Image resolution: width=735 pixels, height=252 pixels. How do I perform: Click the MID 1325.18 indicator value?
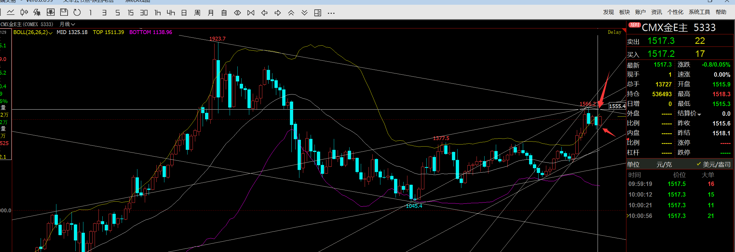pyautogui.click(x=72, y=32)
